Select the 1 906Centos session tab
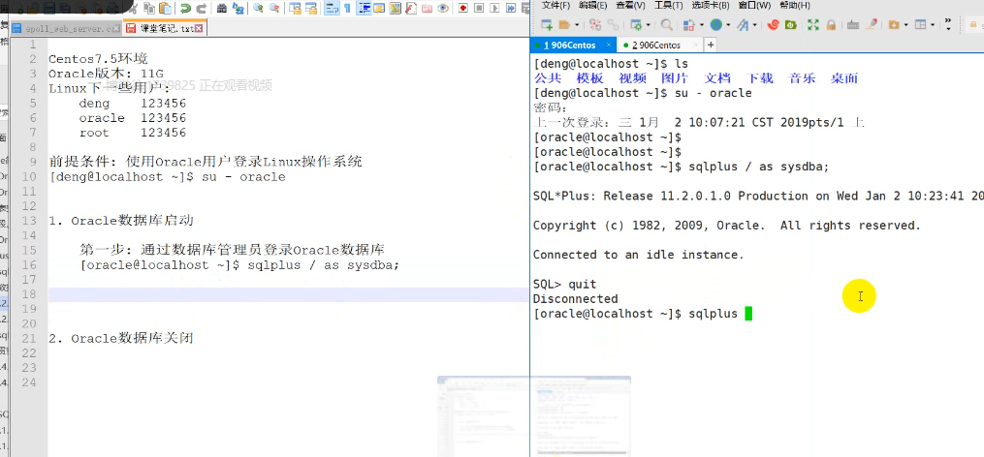984x457 pixels. tap(574, 46)
